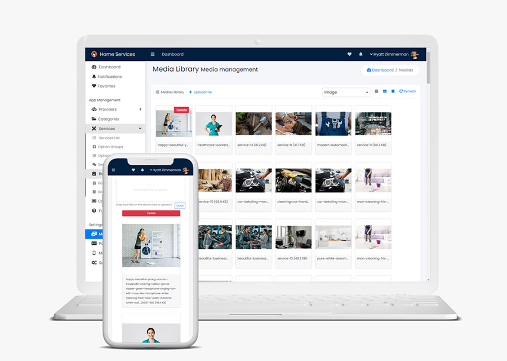The height and width of the screenshot is (361, 507).
Task: Click the Upload File link
Action: click(201, 93)
